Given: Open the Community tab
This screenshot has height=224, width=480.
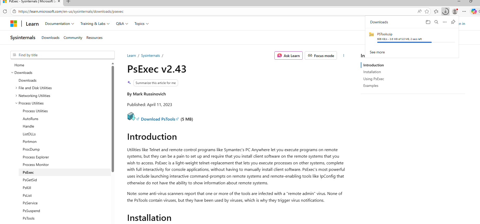Looking at the screenshot, I should tap(73, 38).
